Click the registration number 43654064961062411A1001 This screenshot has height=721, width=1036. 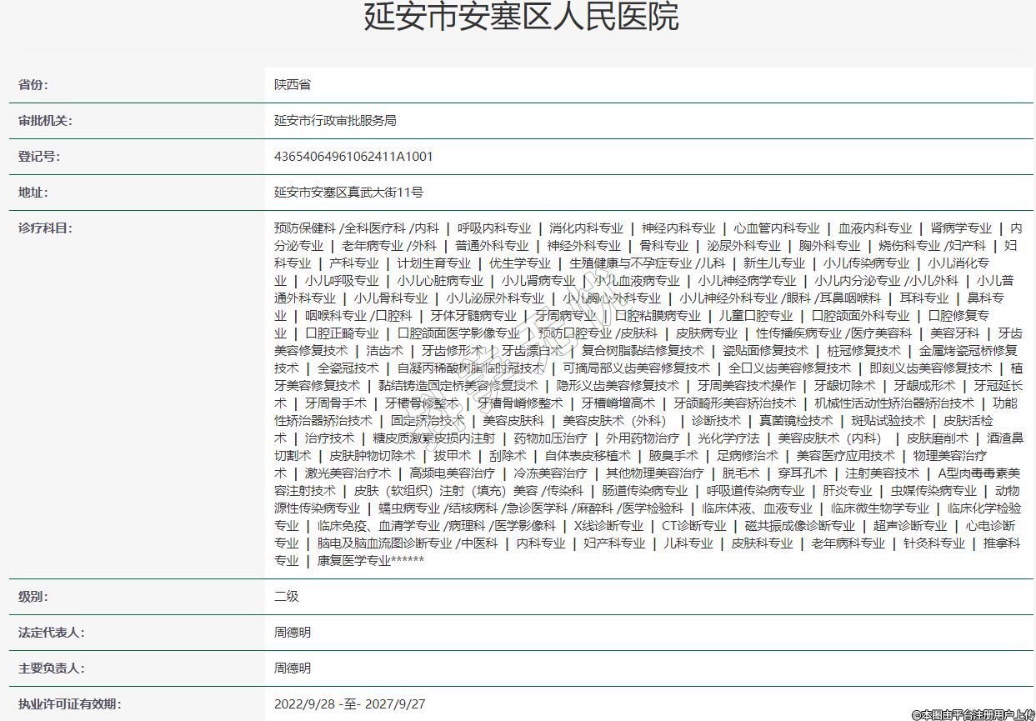[353, 157]
